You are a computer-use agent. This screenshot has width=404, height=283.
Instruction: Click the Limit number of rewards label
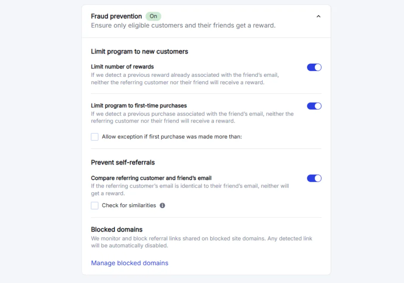(x=122, y=67)
